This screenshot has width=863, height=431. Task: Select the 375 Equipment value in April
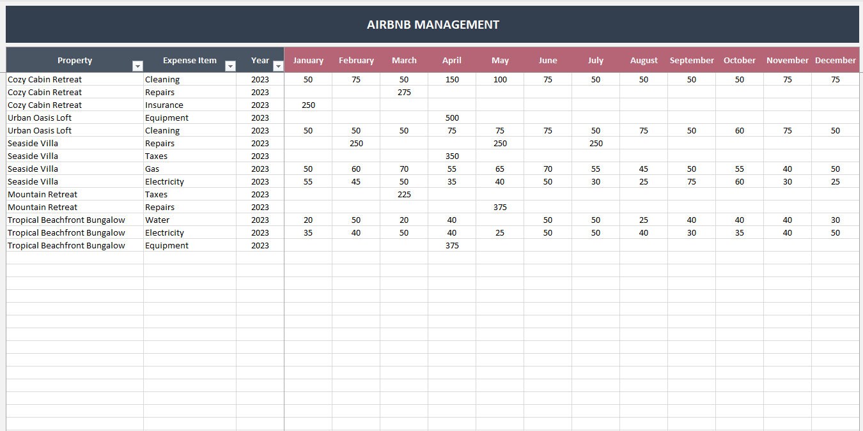click(x=452, y=245)
